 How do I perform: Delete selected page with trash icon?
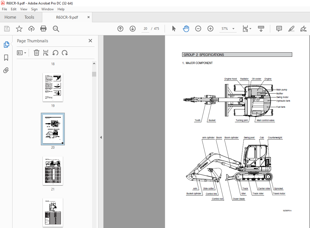tap(36, 53)
